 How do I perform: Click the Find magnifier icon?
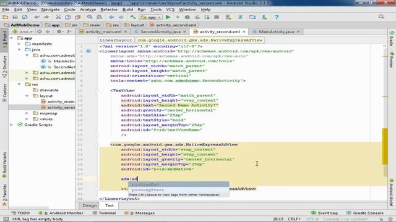90,17
